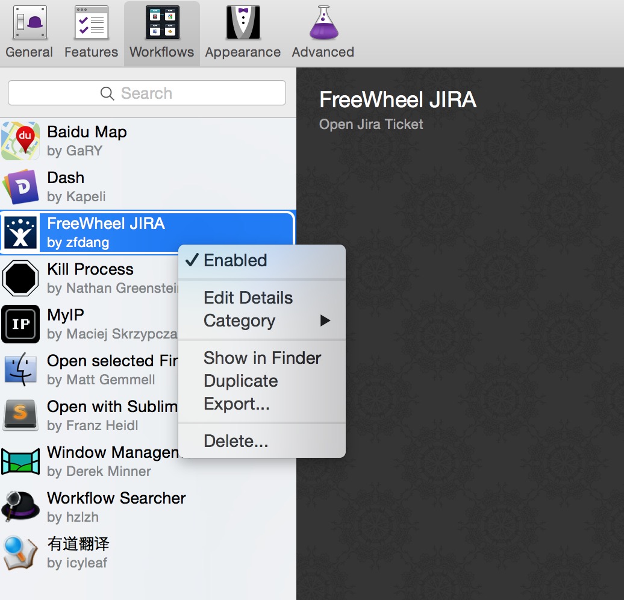Click the FreeWheel JIRA workflow icon
624x600 pixels.
(20, 233)
